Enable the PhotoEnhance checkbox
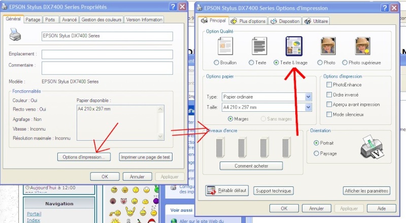Screen dimensions: 406x223 [329, 84]
